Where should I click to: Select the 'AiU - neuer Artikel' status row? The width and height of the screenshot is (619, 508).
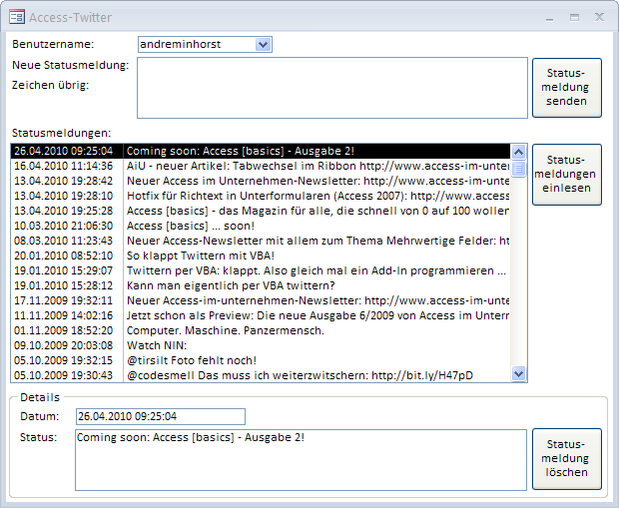[260, 166]
